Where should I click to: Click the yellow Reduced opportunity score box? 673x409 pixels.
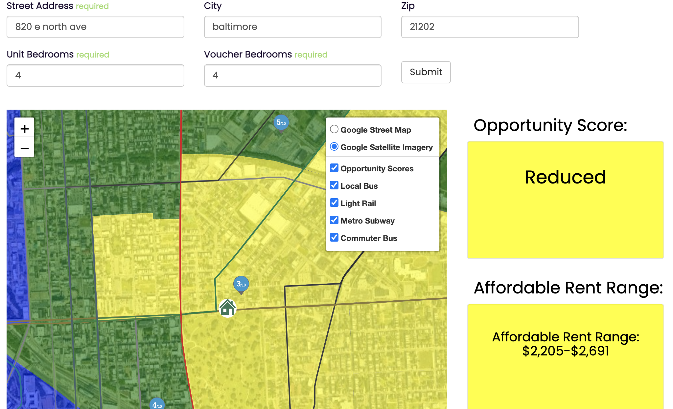565,200
